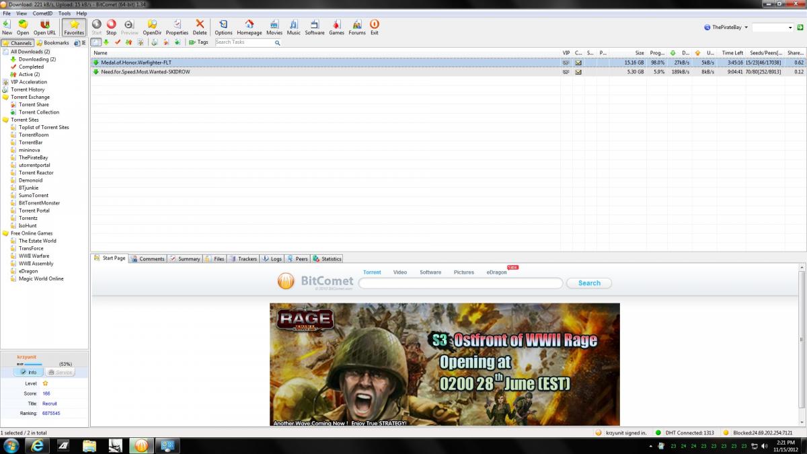The width and height of the screenshot is (807, 454).
Task: Sort tasks by Time Left column
Action: [x=732, y=52]
